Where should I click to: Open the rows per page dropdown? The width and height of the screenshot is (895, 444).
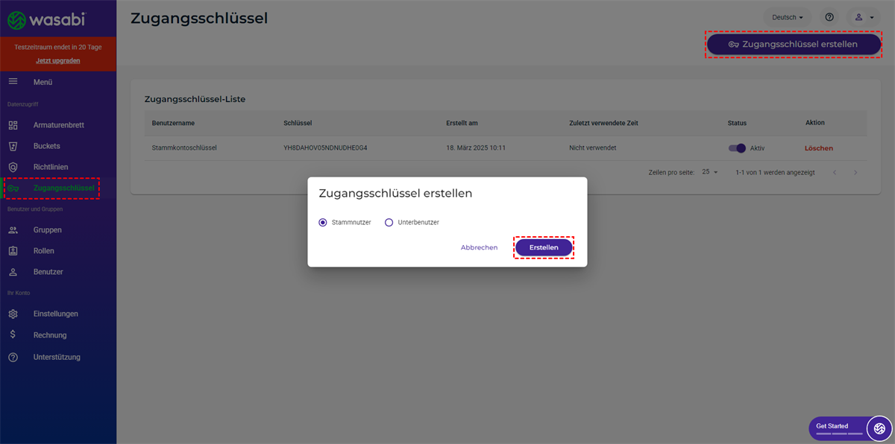[x=709, y=172]
